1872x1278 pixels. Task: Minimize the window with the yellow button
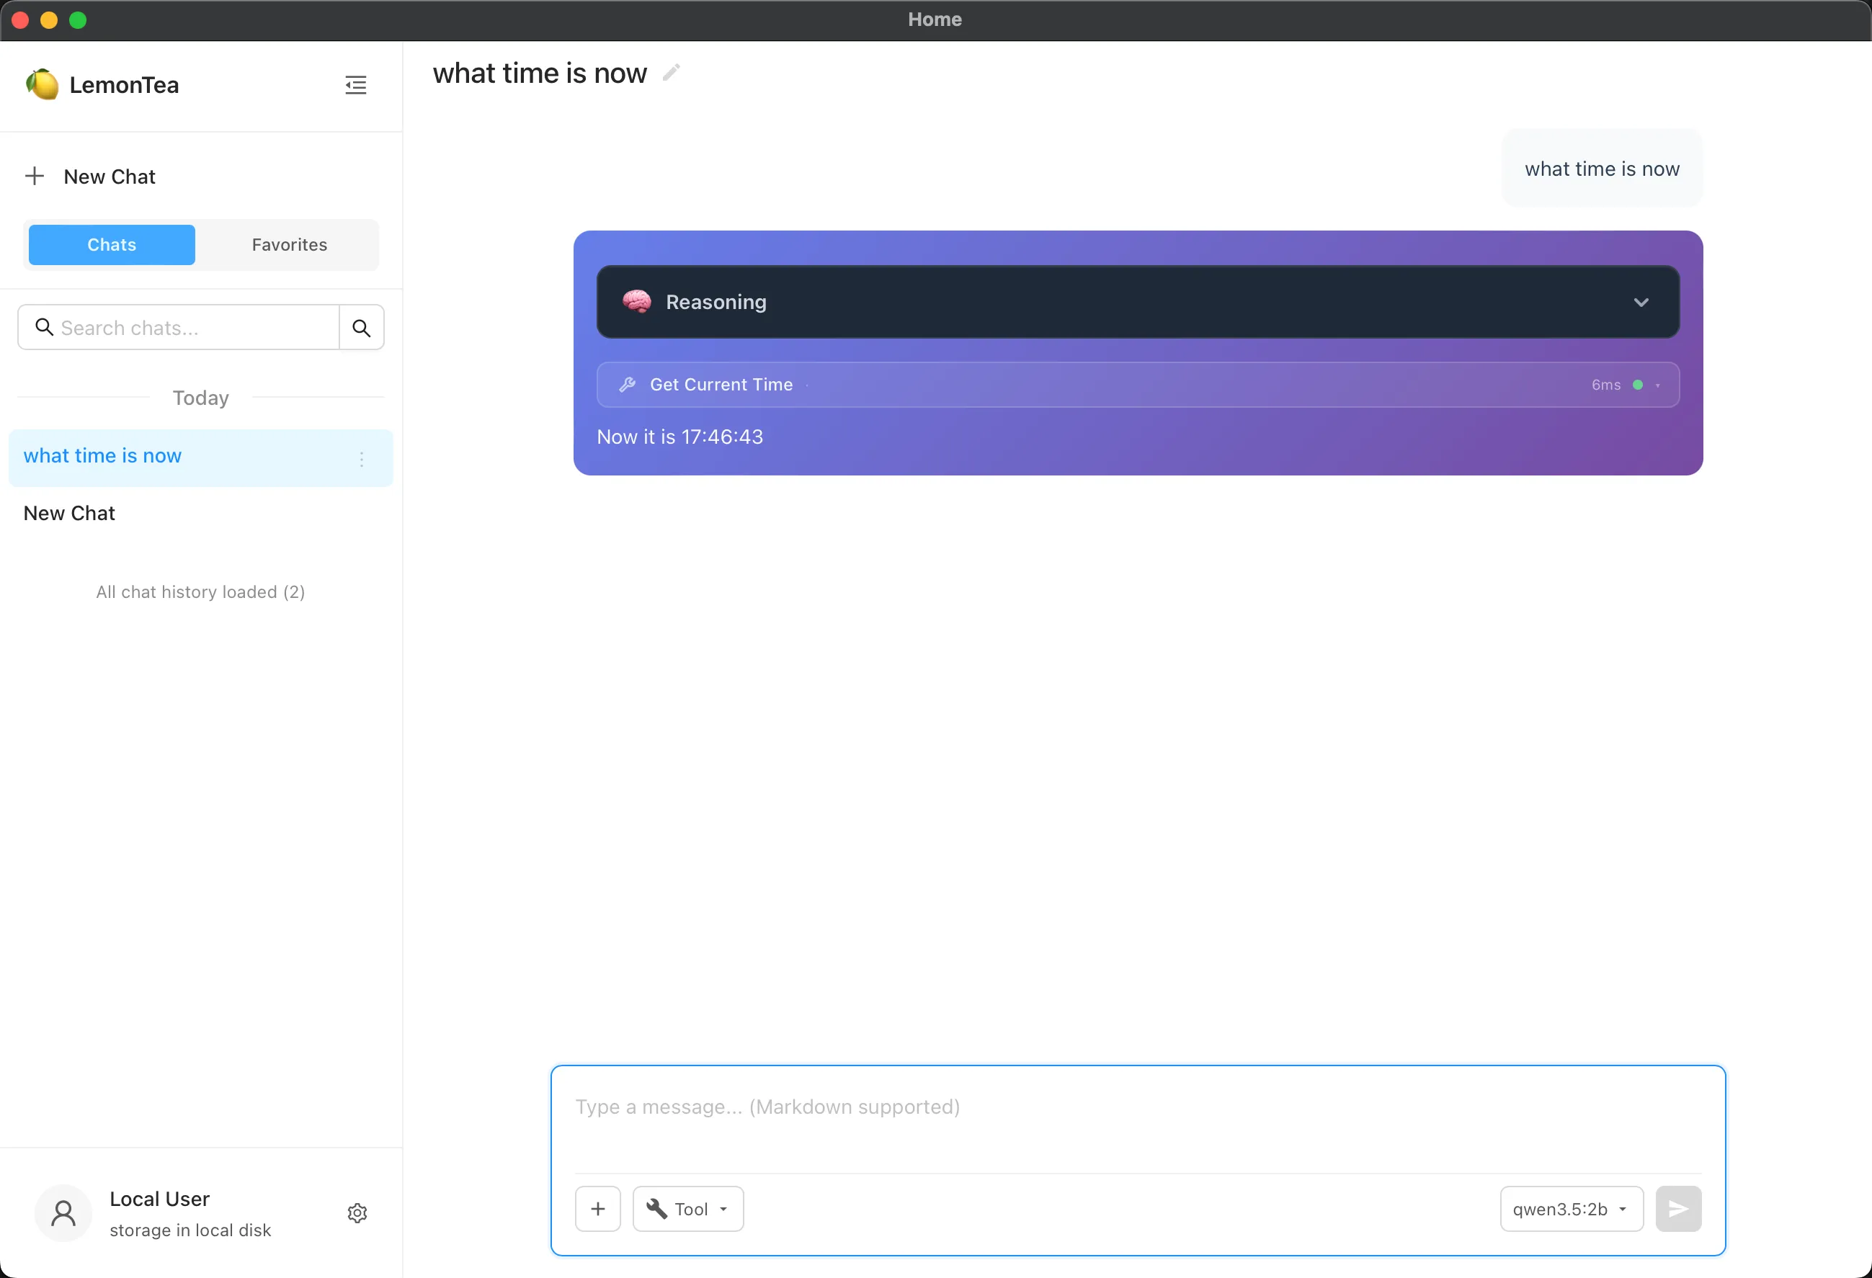[49, 20]
